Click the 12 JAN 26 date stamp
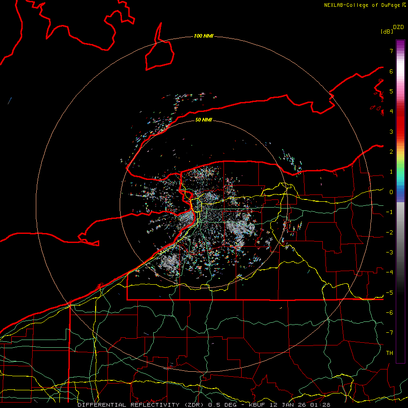This screenshot has width=408, height=408. 287,405
